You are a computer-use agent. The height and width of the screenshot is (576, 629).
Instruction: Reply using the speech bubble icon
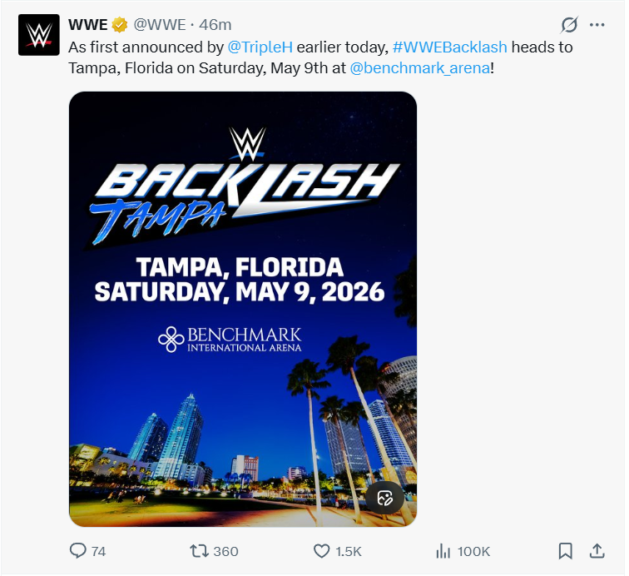pyautogui.click(x=78, y=551)
